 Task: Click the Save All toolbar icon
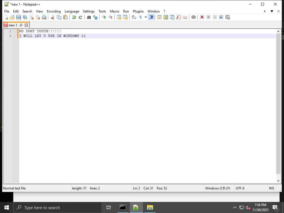pos(25,17)
